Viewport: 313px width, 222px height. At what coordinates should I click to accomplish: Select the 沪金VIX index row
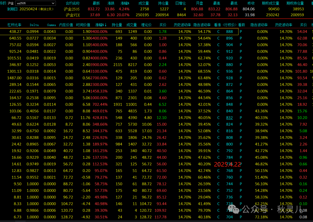(x=72, y=15)
